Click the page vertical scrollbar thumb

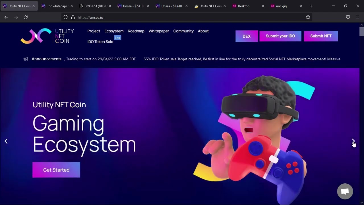[x=361, y=31]
